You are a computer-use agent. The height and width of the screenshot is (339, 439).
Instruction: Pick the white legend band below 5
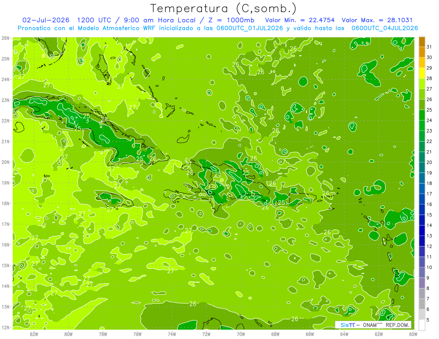point(422,325)
